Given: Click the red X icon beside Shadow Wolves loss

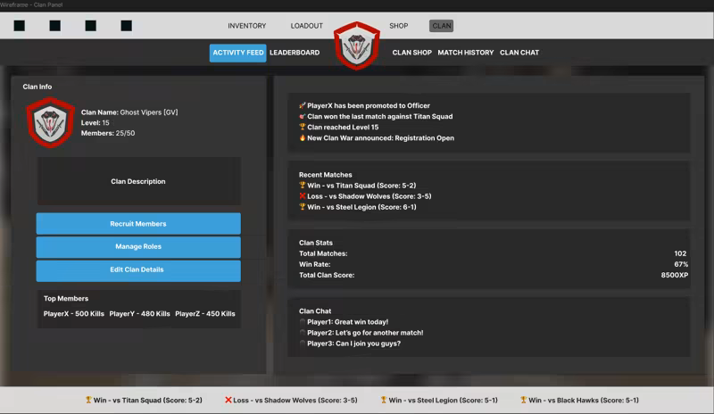Looking at the screenshot, I should pos(303,196).
